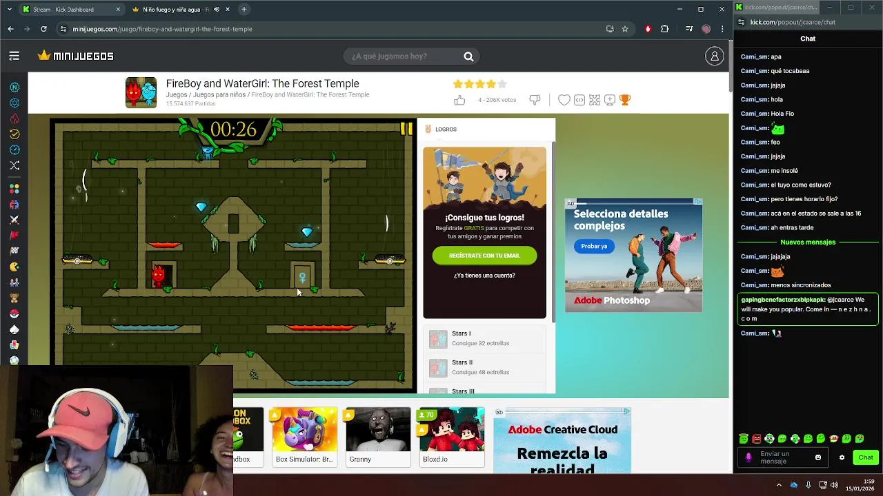Click the red flame trending sidebar icon
This screenshot has width=883, height=496.
(14, 118)
